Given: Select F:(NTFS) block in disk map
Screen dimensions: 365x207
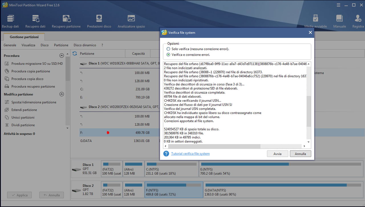Looking at the screenshot, I should point(174,189).
